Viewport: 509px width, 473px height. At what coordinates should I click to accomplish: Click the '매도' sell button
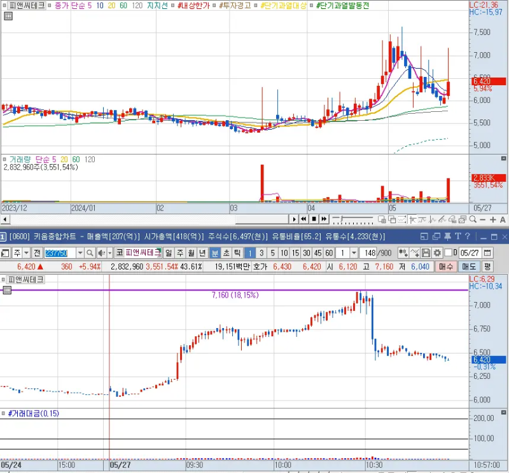tap(469, 266)
